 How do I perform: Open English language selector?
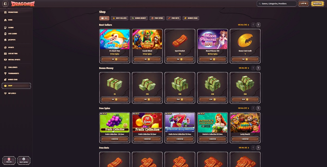(x=9, y=160)
